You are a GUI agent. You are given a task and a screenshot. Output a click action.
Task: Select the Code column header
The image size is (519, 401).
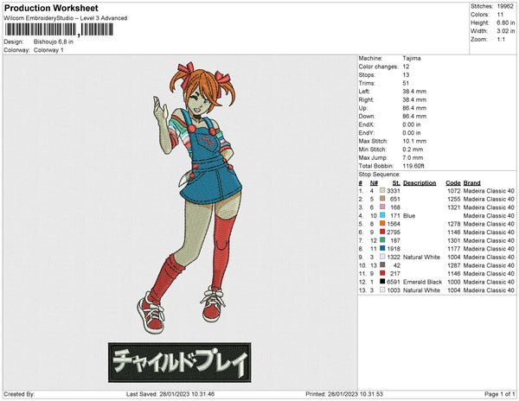(453, 183)
